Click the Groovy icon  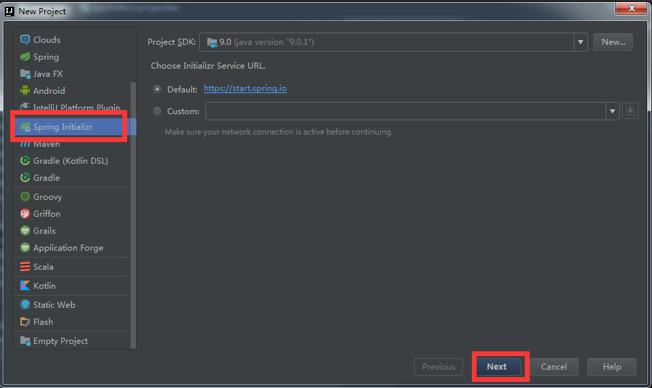(x=25, y=196)
